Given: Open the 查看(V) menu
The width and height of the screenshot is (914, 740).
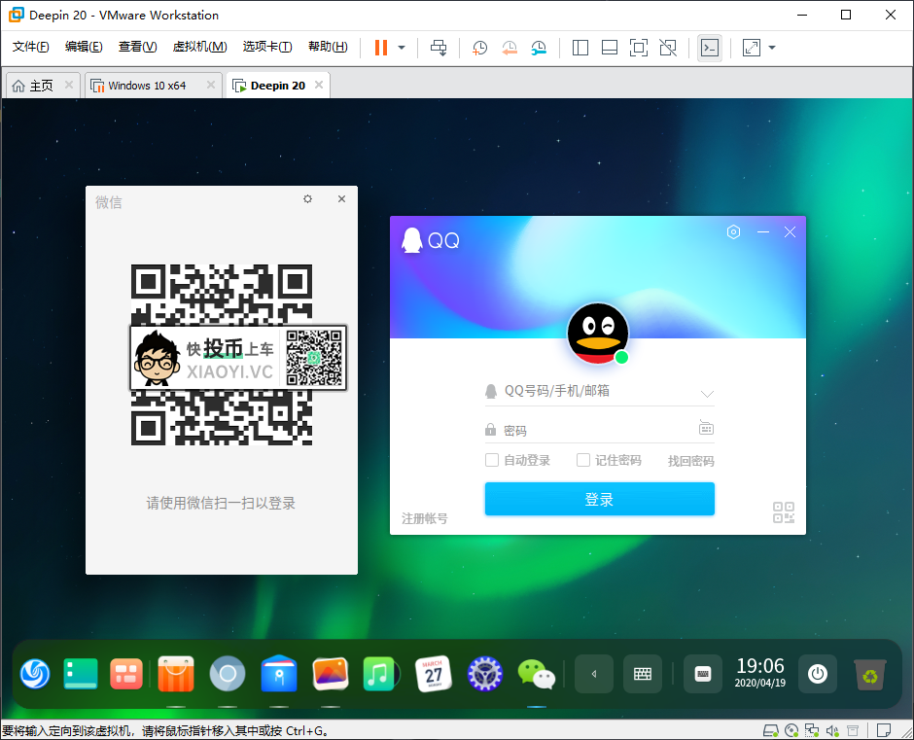Looking at the screenshot, I should click(x=137, y=47).
